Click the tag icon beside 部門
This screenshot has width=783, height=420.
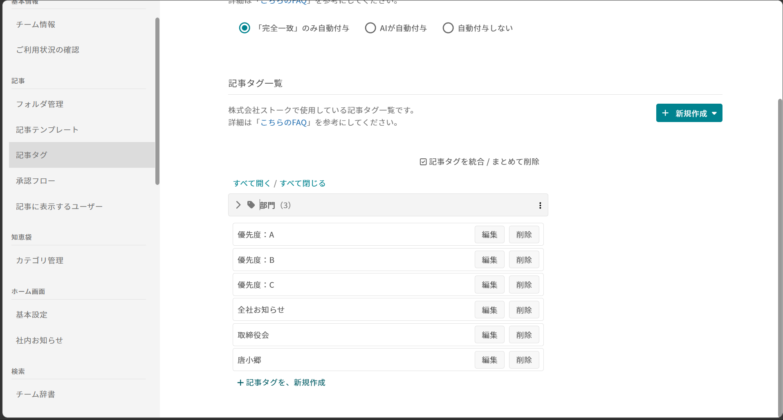tap(251, 205)
